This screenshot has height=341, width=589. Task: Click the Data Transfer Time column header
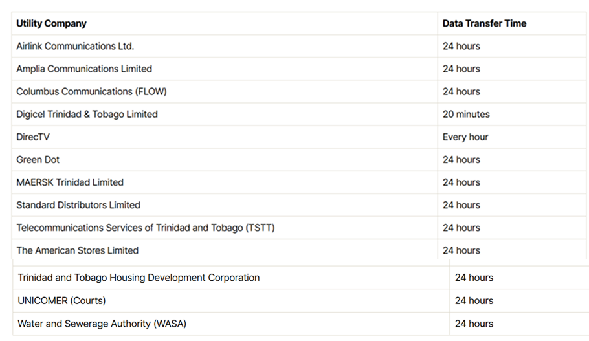(x=484, y=23)
